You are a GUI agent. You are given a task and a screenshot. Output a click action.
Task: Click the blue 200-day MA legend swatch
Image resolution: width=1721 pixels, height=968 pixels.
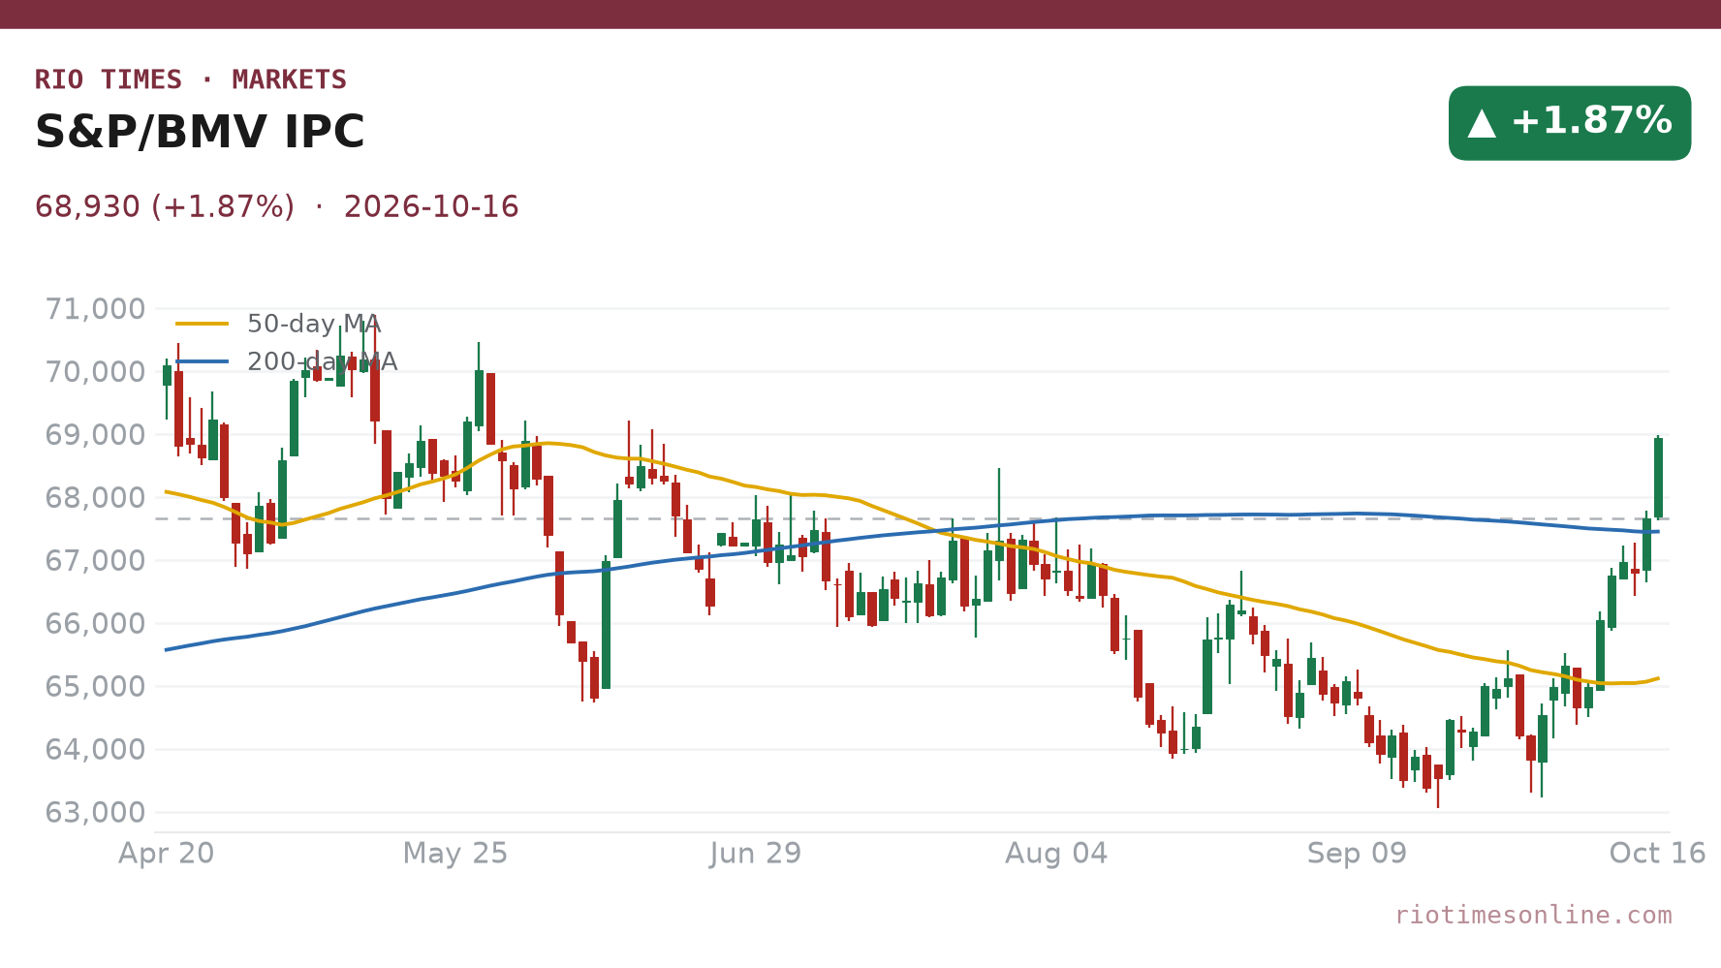coord(203,361)
